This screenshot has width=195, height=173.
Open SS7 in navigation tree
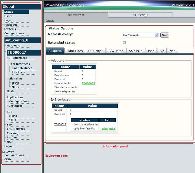coord(10,112)
